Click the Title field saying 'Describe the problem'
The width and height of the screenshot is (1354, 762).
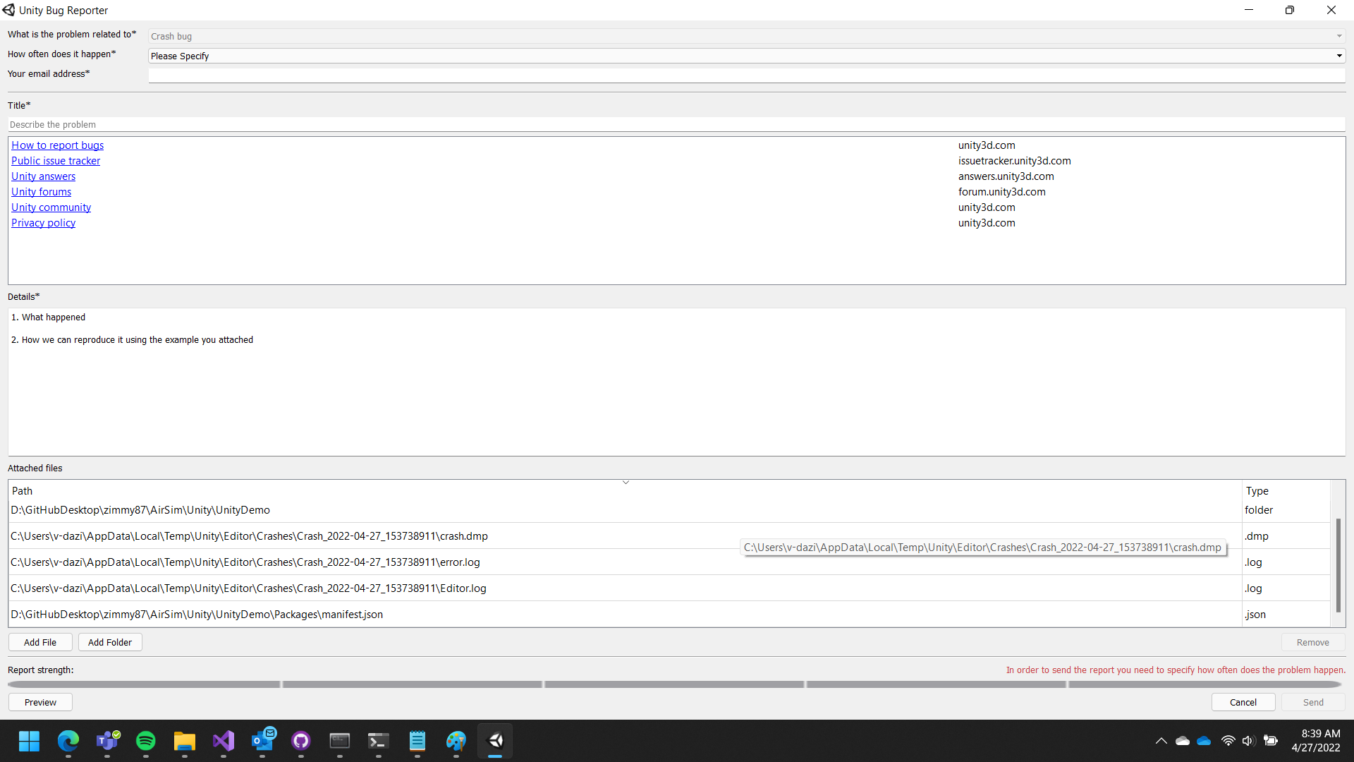tap(677, 124)
